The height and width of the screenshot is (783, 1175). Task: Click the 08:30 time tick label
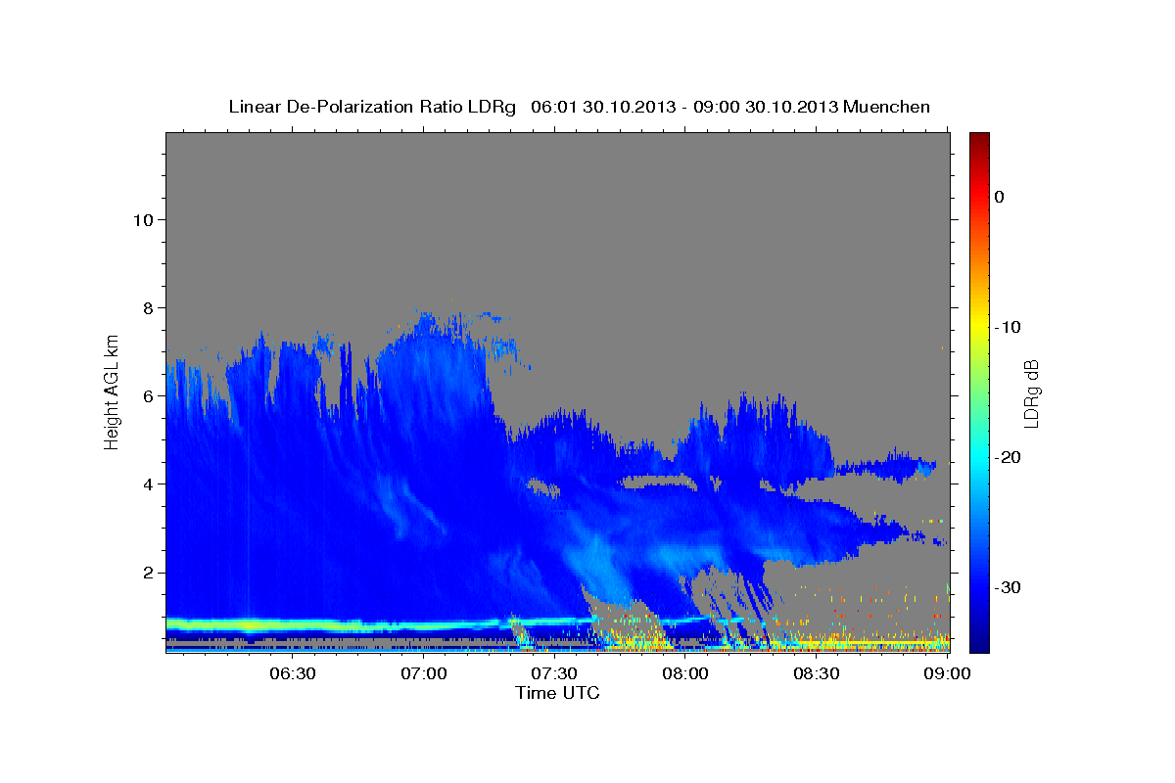click(816, 673)
